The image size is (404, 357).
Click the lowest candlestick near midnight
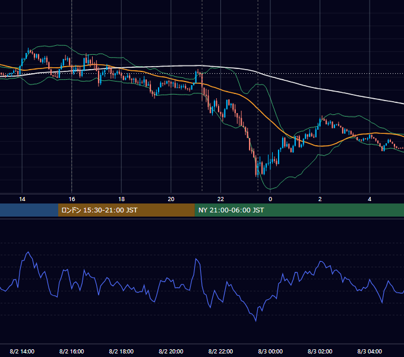[x=257, y=168]
